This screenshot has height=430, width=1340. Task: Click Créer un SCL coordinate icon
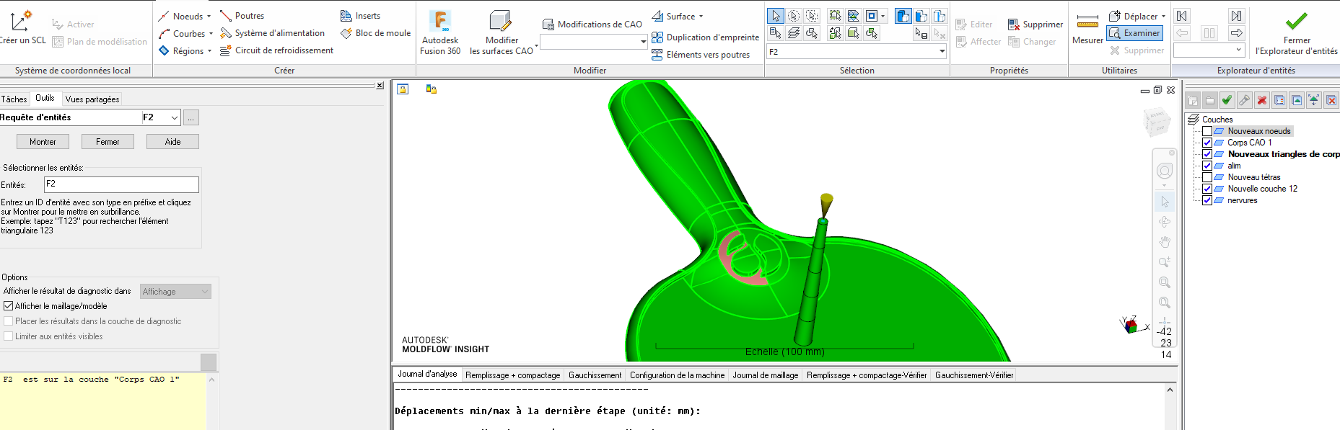[x=21, y=29]
